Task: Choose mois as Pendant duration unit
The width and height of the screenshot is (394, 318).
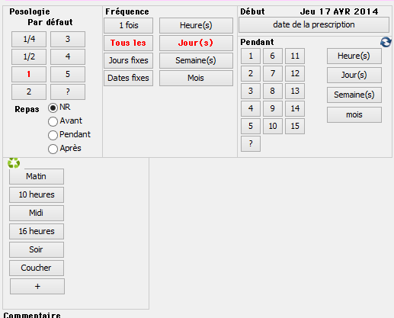Action: point(354,114)
